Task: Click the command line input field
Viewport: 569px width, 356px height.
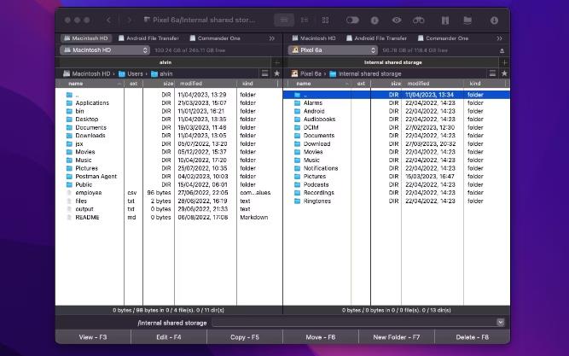Action: pyautogui.click(x=354, y=322)
